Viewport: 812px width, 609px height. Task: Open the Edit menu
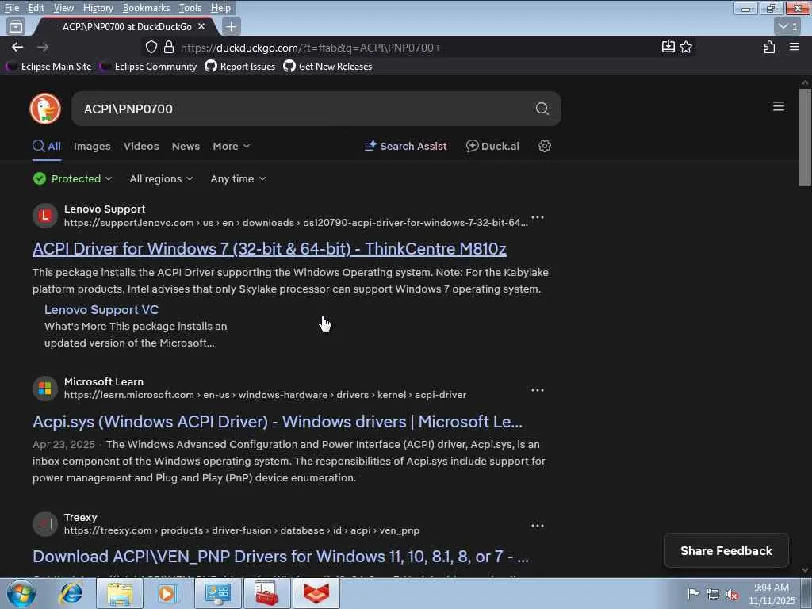tap(36, 8)
